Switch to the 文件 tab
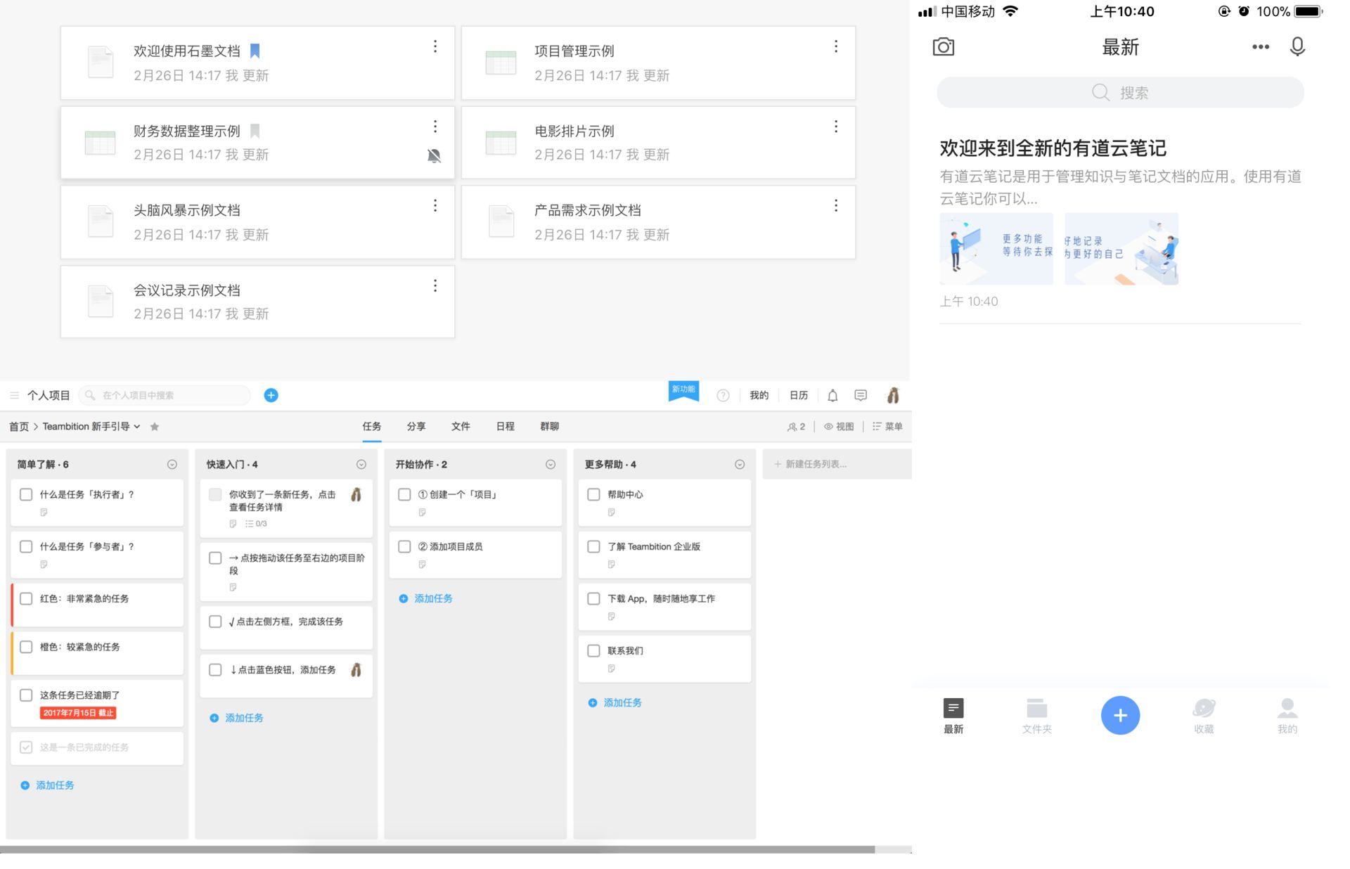1350x869 pixels. point(461,426)
